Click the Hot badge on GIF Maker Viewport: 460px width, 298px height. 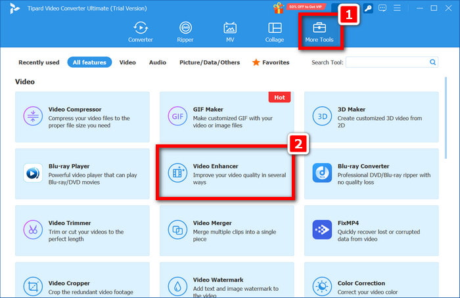(x=279, y=97)
